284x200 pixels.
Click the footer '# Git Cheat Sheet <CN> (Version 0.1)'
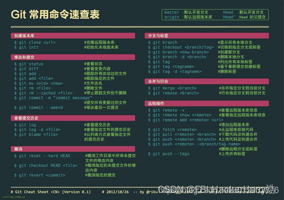tap(51, 192)
